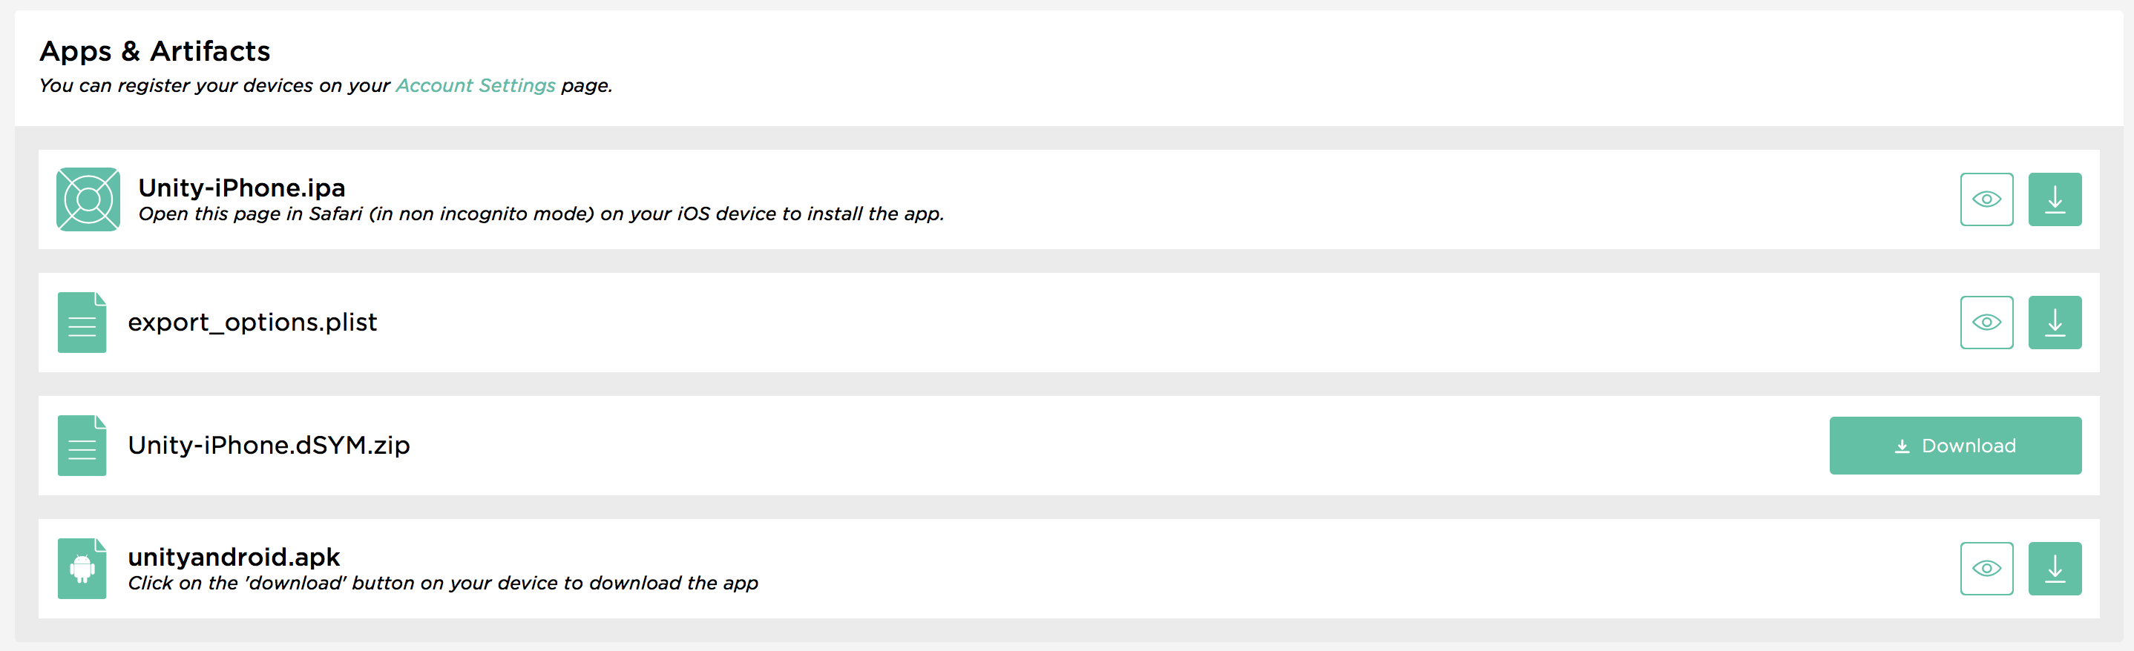Click the export_options.plist document icon
Screen dimensions: 2134x651
[82, 323]
